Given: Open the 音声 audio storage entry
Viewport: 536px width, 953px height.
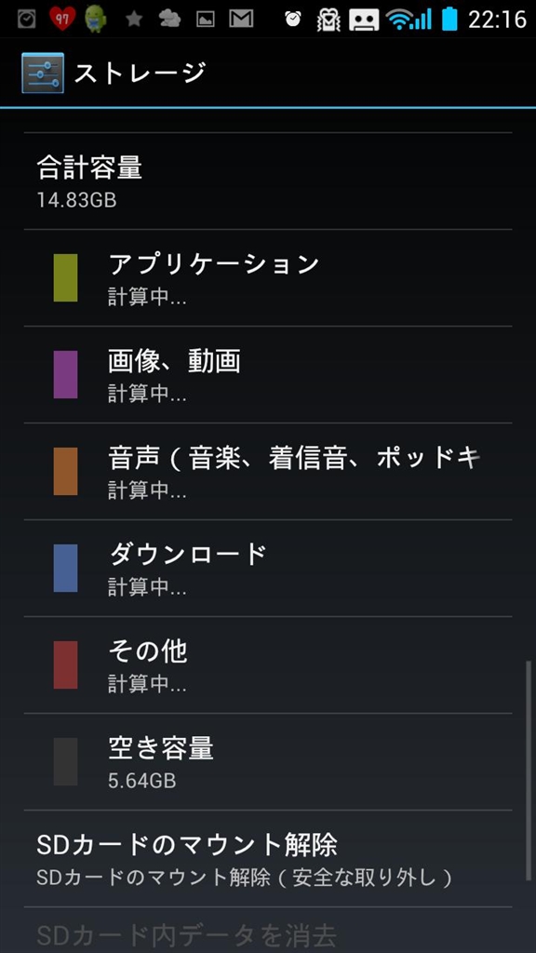Looking at the screenshot, I should point(268,471).
